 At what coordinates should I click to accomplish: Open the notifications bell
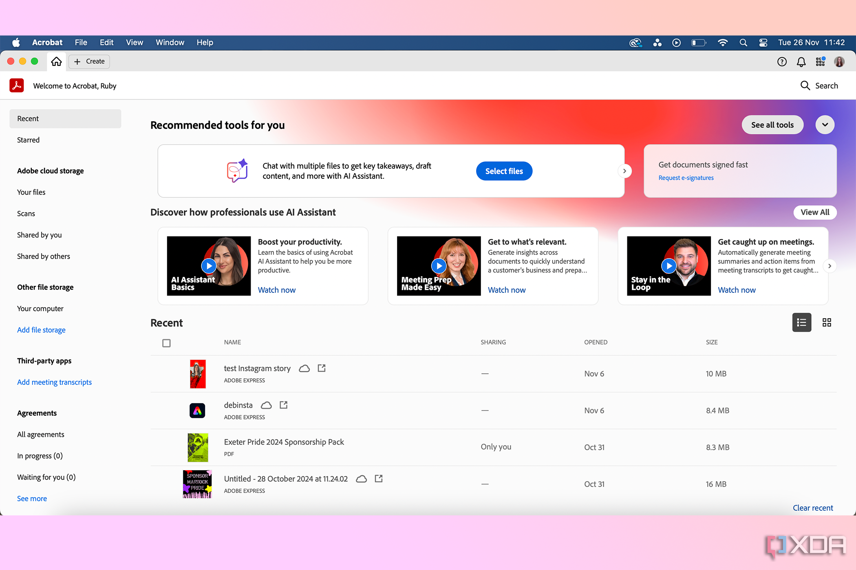pos(801,62)
